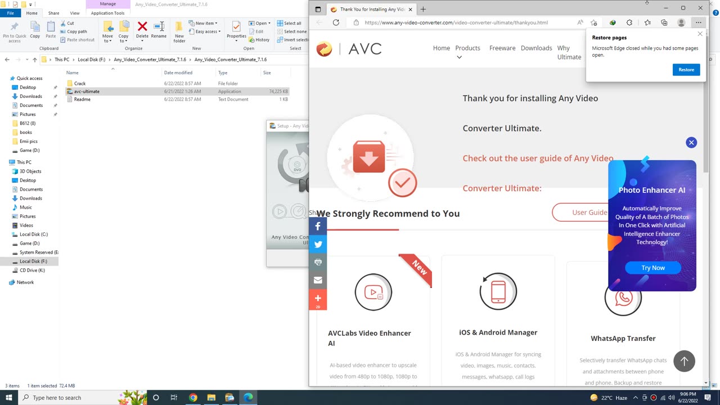Open the notification center icon
This screenshot has width=720, height=405.
(708, 398)
